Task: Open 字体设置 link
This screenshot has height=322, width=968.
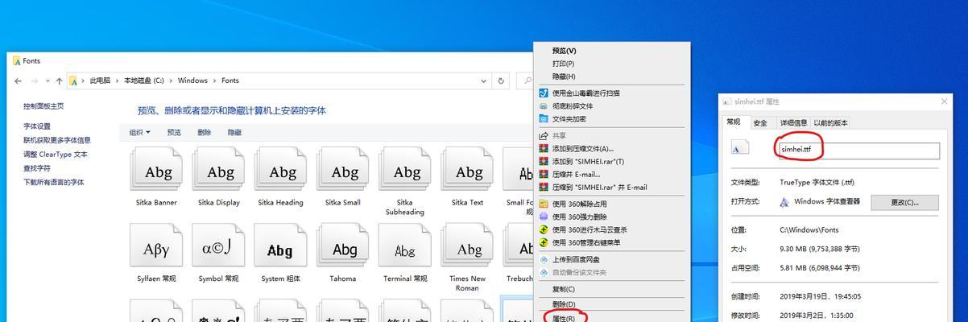Action: [x=37, y=126]
